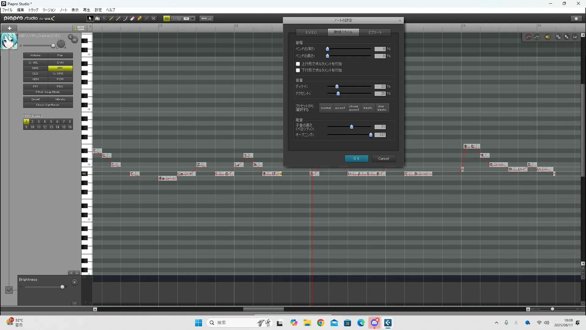
Task: Select the pencil draw tool
Action: (x=111, y=19)
